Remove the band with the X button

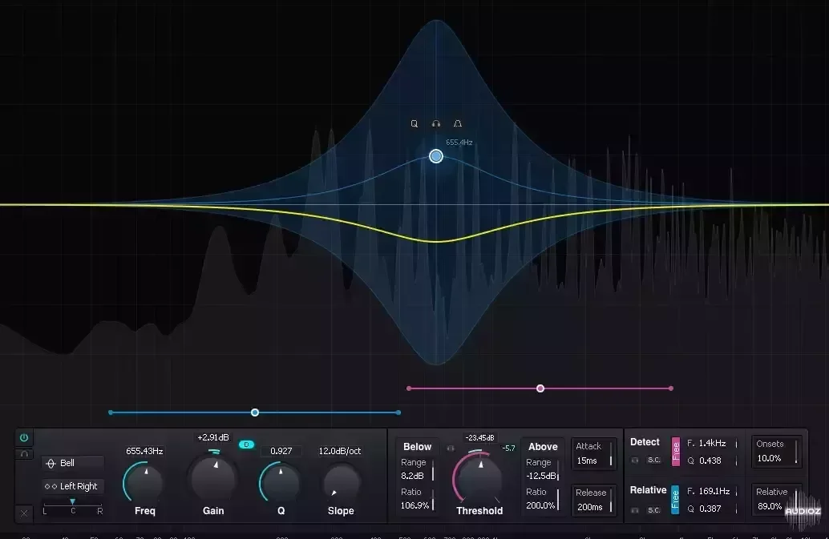pos(24,513)
